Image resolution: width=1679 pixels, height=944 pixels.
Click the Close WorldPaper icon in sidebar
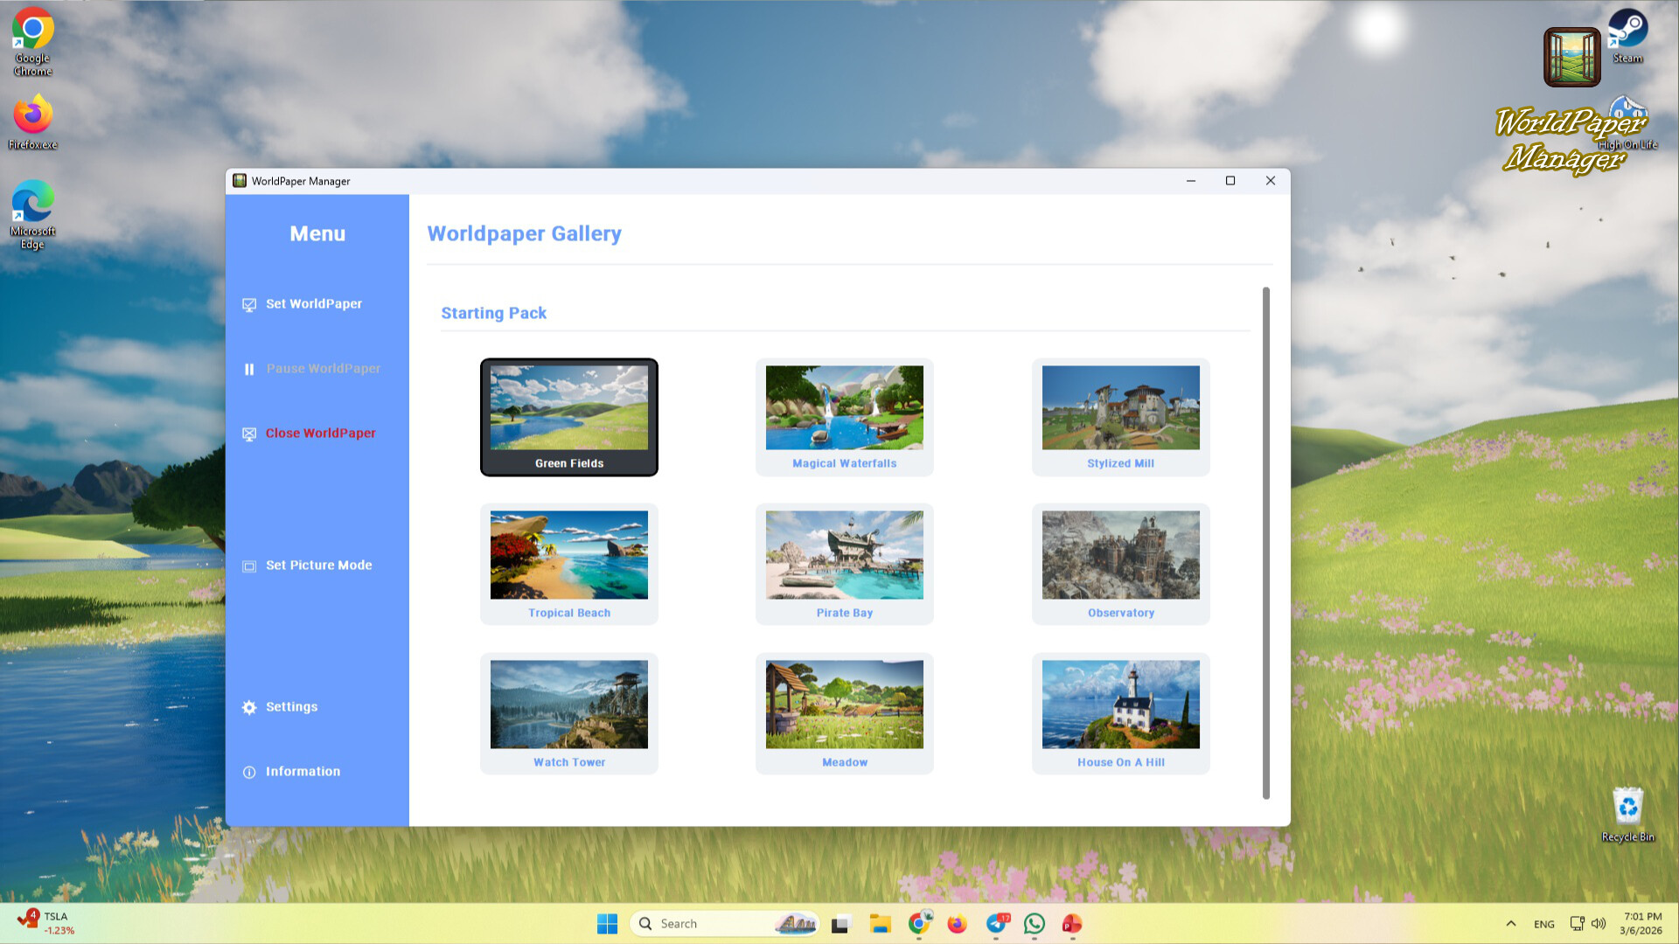coord(249,434)
